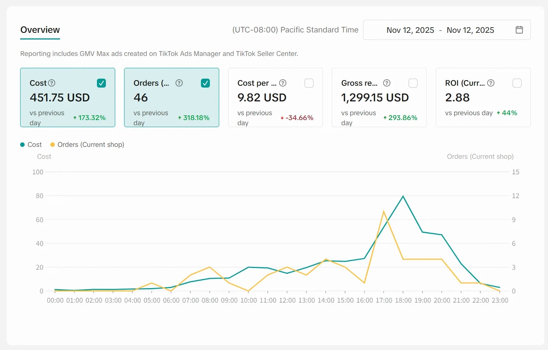Click the Orders peak at 17:00 on chart

[384, 212]
